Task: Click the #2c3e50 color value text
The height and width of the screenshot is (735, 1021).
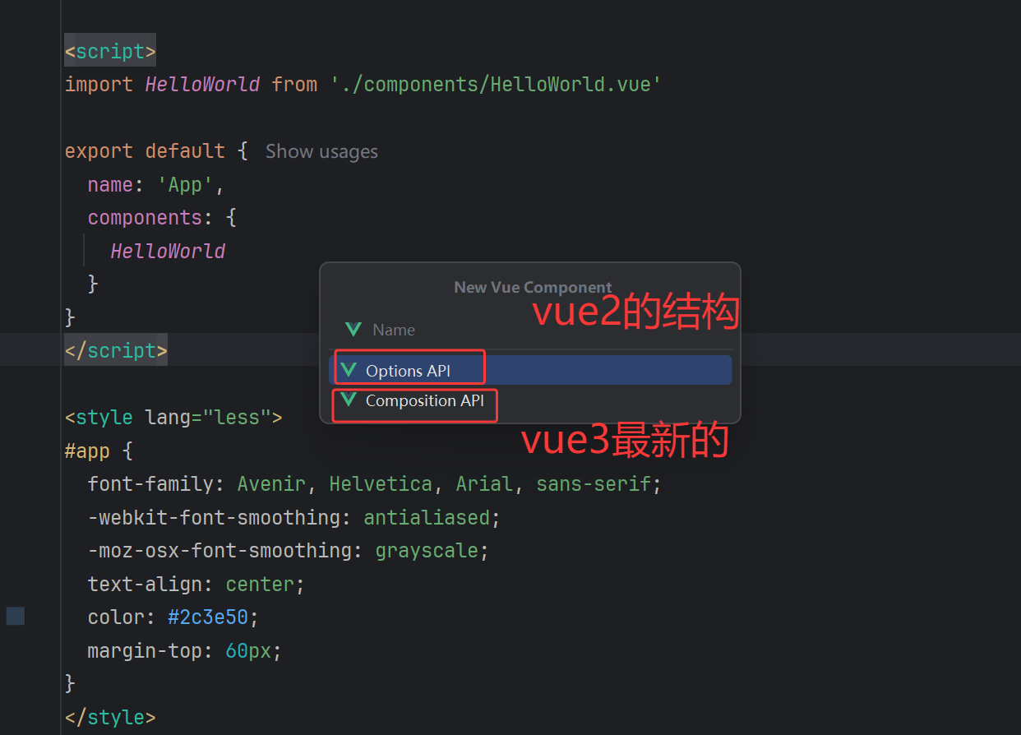Action: (x=208, y=617)
